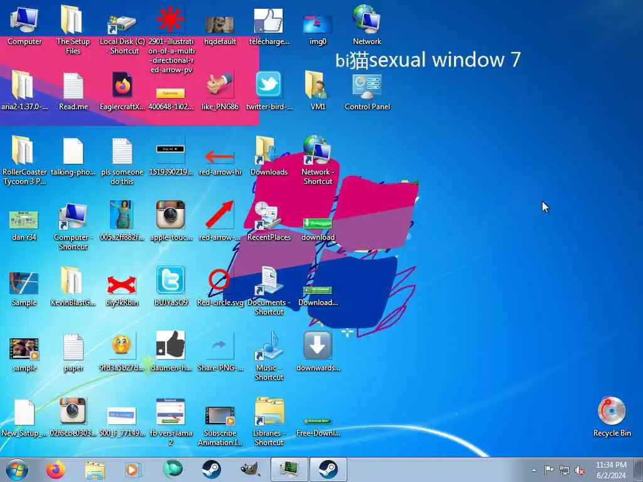The width and height of the screenshot is (643, 482).
Task: Click the muted volume tray icon
Action: click(x=580, y=470)
